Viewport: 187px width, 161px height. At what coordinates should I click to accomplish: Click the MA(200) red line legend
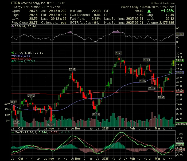21,58
